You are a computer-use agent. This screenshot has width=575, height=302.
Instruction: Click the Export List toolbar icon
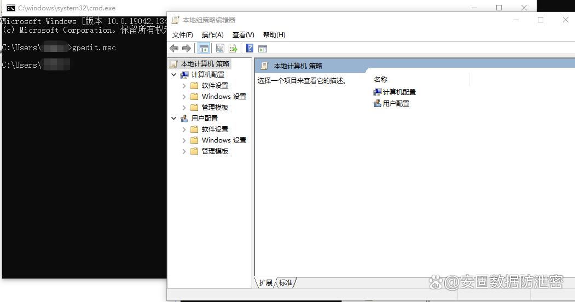[233, 48]
